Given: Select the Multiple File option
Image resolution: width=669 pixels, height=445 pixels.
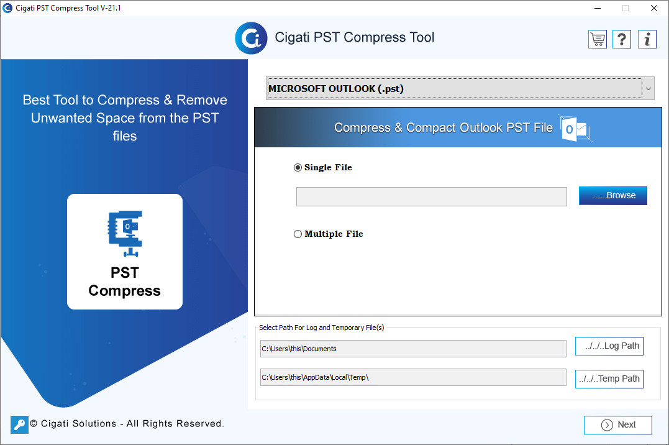Looking at the screenshot, I should click(329, 234).
